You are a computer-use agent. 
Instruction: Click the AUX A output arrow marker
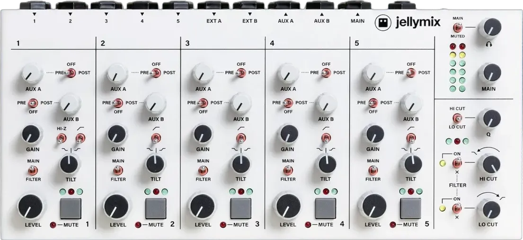click(x=285, y=14)
